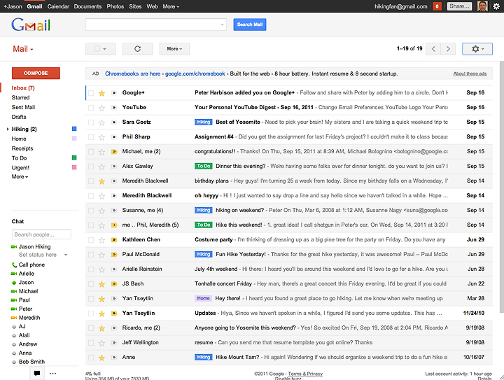Click video camera icon next to Arielle

point(14,274)
